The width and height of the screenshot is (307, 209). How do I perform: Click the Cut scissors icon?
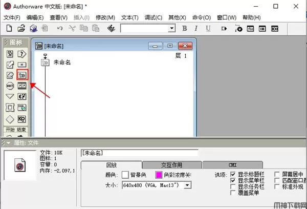click(x=72, y=28)
